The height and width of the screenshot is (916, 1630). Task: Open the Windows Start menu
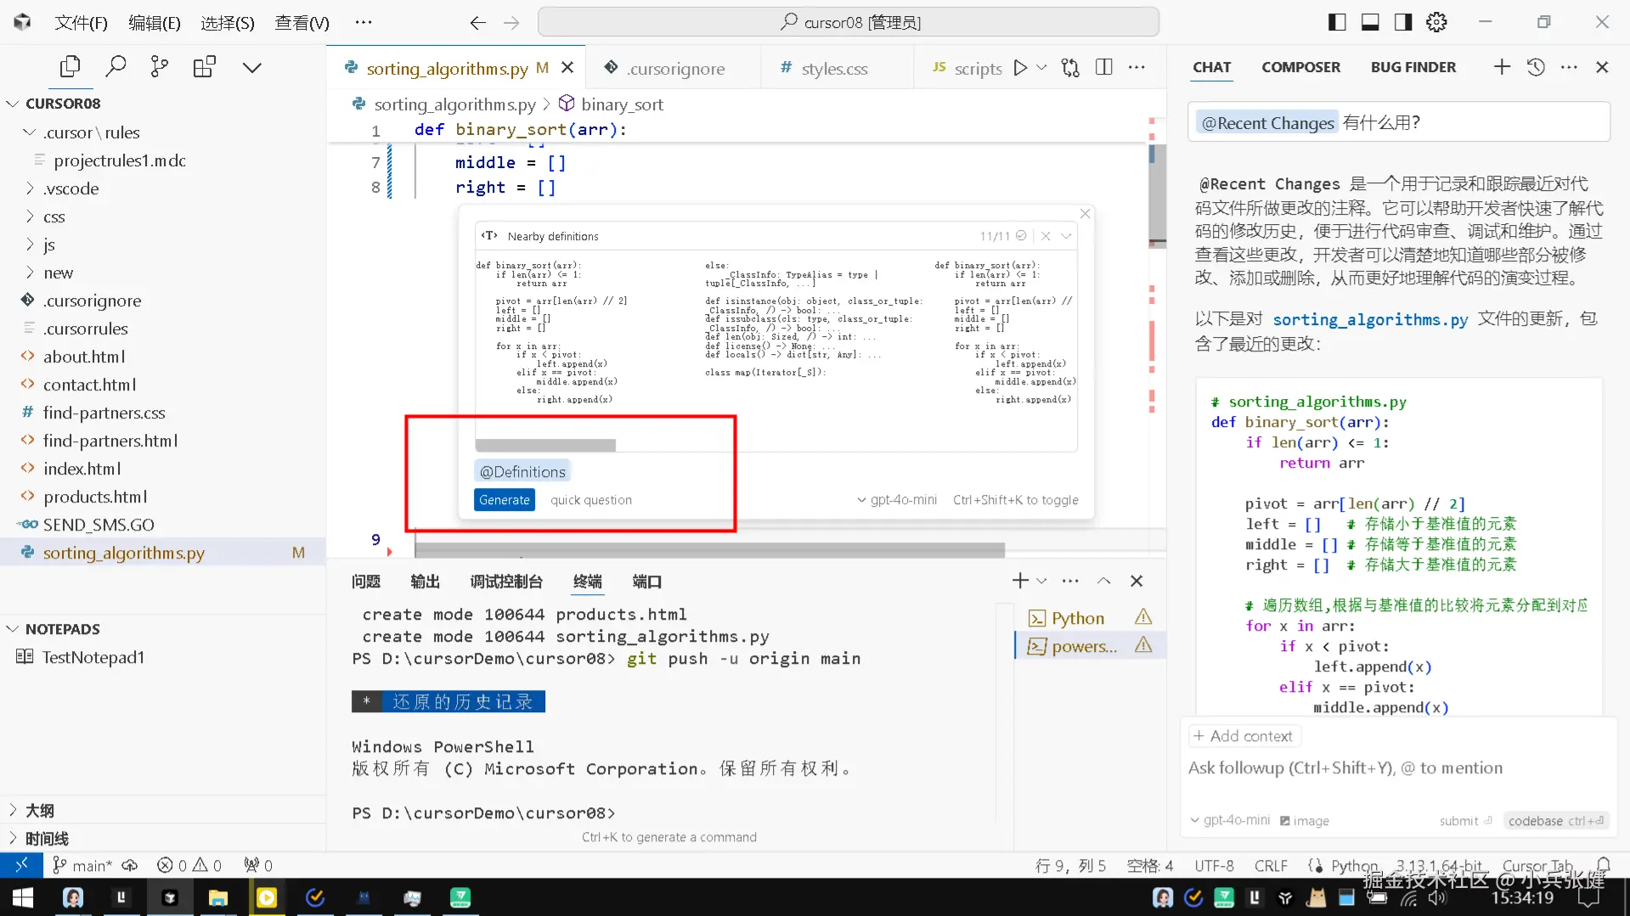point(23,897)
